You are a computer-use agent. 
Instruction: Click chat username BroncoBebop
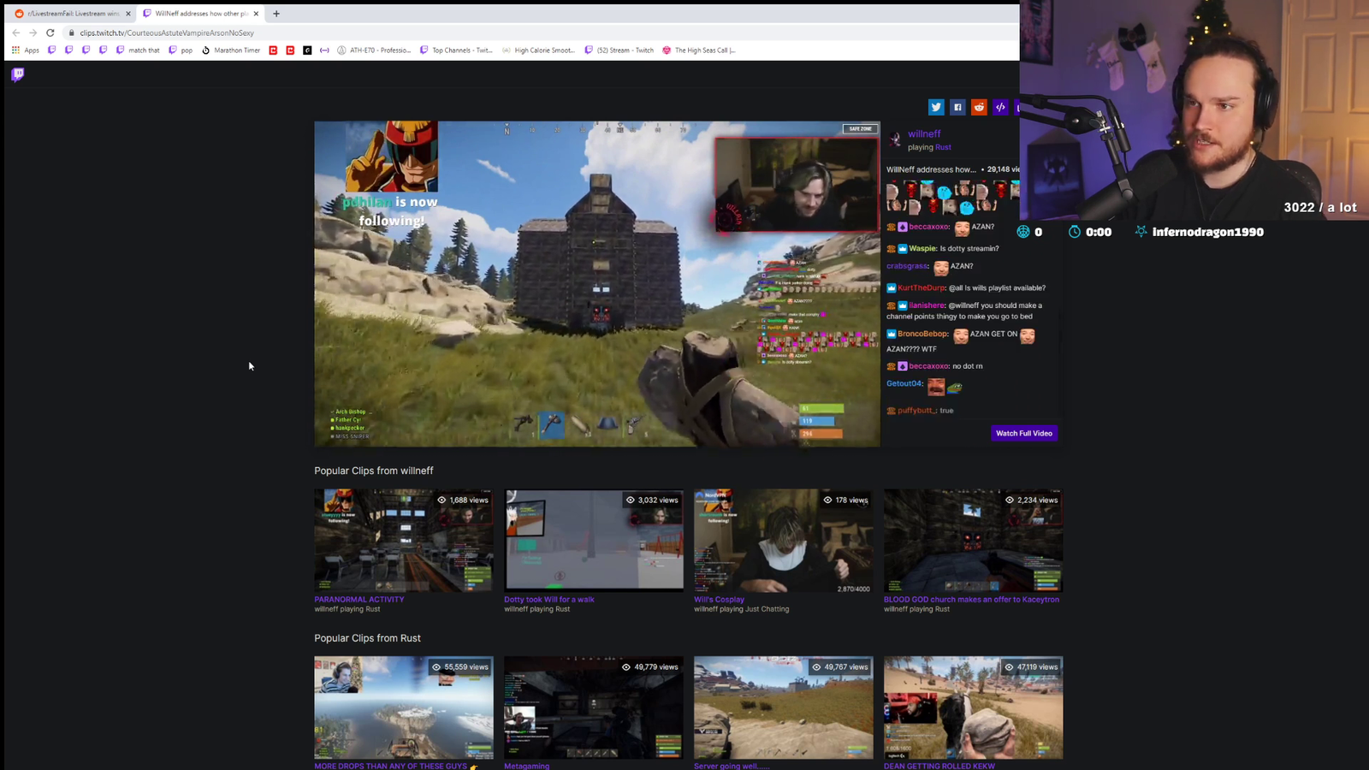922,334
